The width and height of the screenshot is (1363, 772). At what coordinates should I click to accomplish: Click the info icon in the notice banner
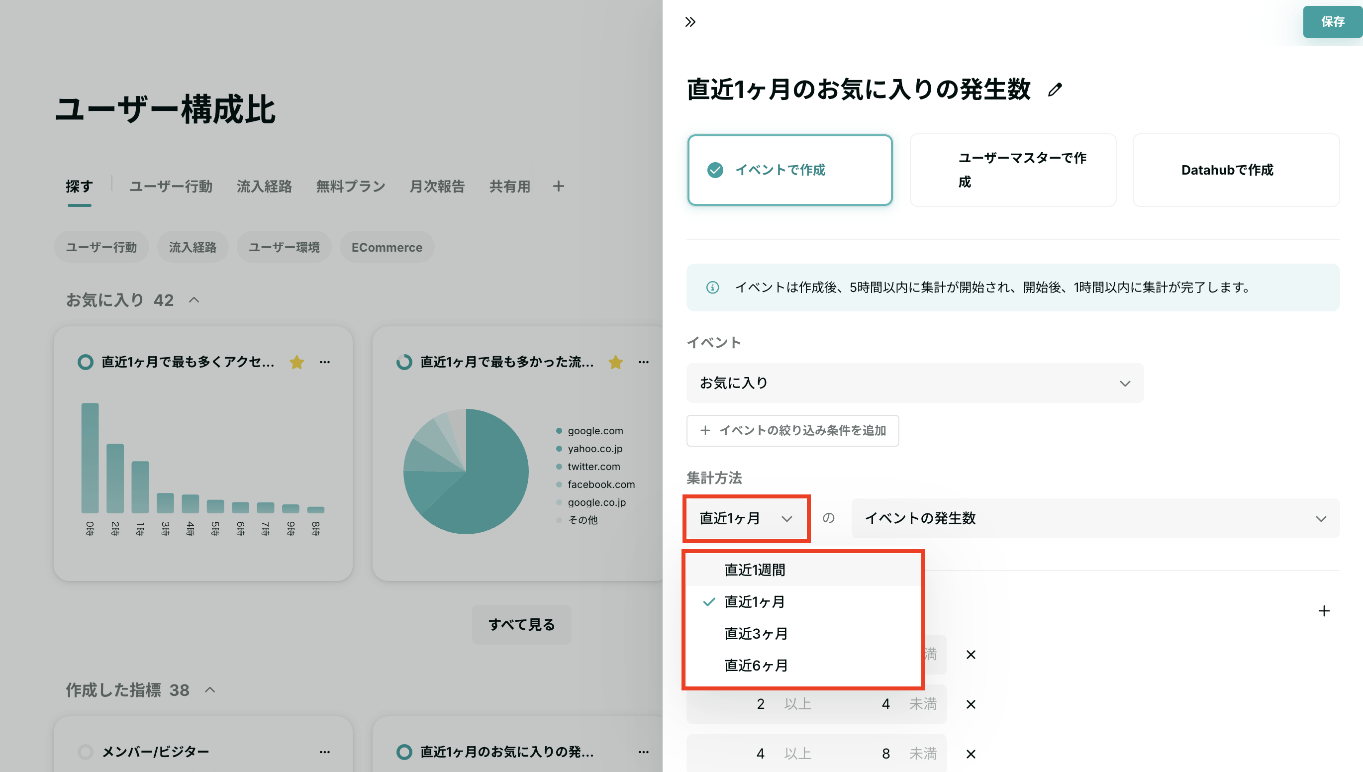click(x=712, y=288)
